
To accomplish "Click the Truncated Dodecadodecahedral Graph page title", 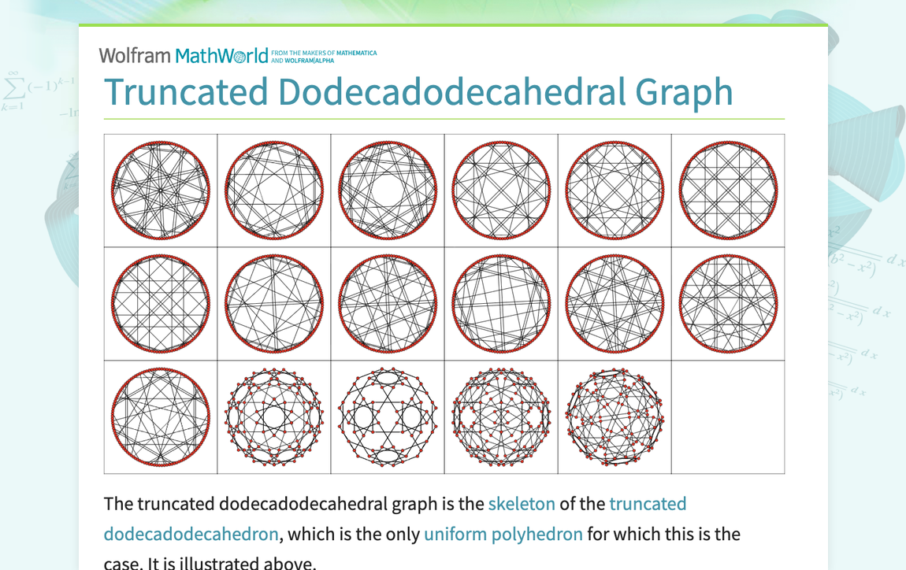I will 418,92.
